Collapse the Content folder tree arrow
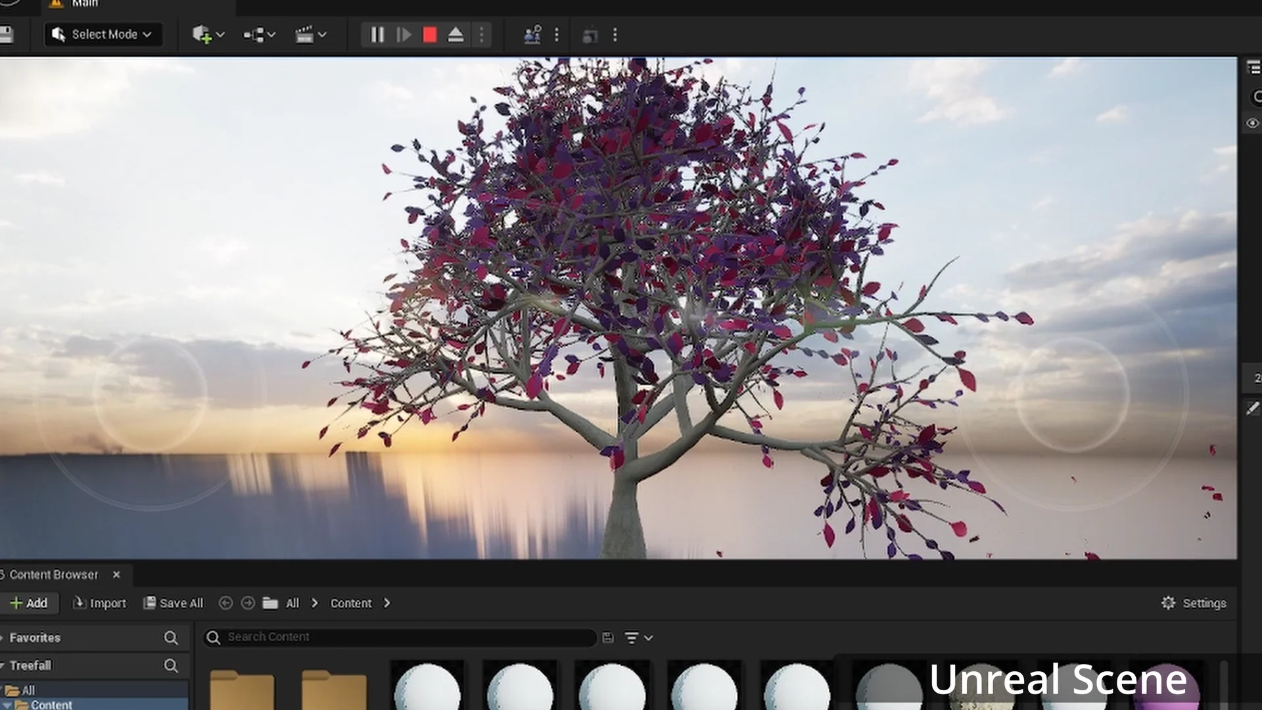 [x=6, y=705]
